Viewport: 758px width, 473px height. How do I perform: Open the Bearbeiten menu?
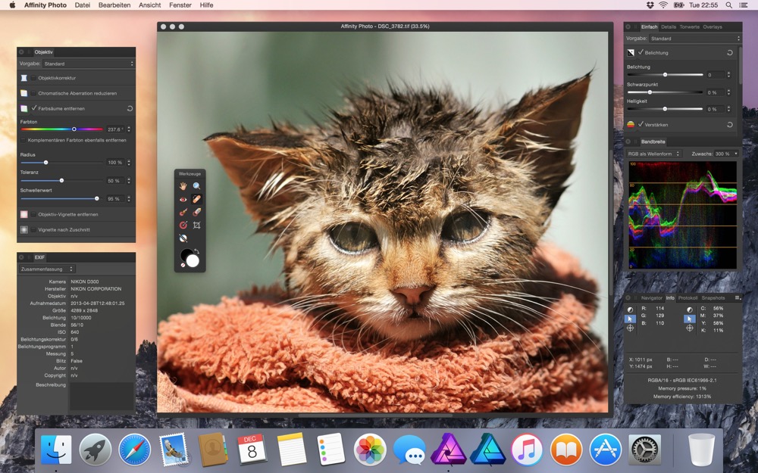pyautogui.click(x=114, y=5)
